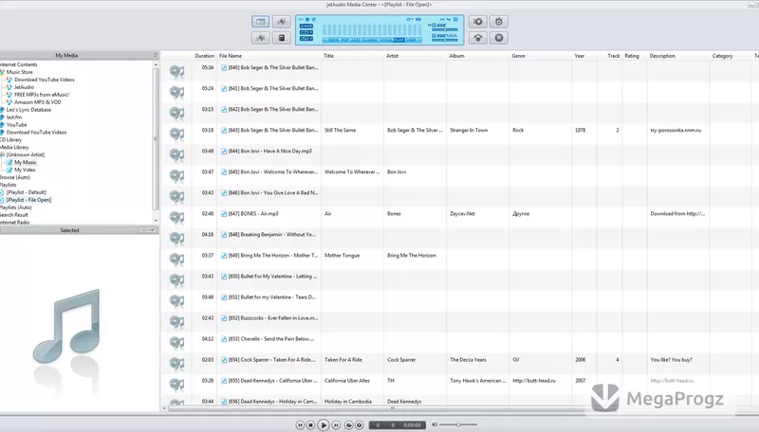The width and height of the screenshot is (759, 432).
Task: Skip to the next track
Action: coord(336,425)
